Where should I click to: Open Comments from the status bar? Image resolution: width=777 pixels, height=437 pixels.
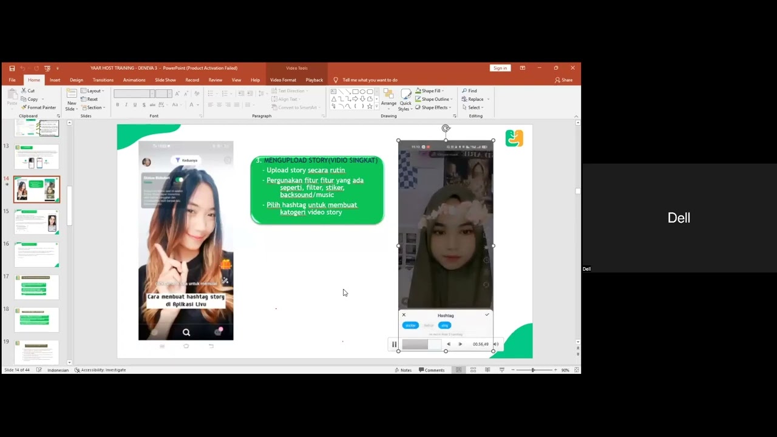432,370
